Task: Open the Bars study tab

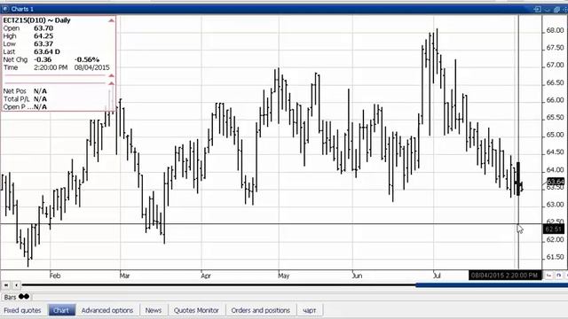Action: (16, 297)
